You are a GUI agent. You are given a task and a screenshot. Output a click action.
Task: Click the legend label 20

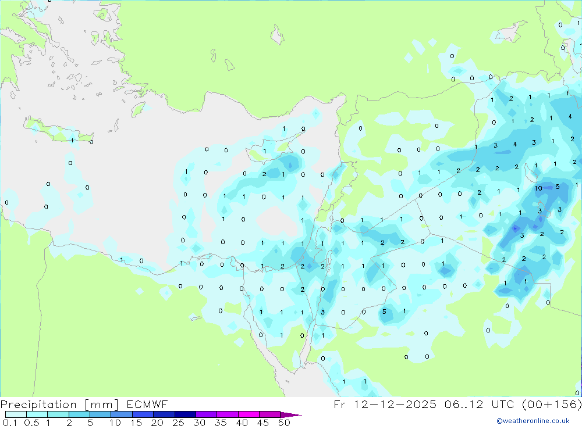coord(157,423)
